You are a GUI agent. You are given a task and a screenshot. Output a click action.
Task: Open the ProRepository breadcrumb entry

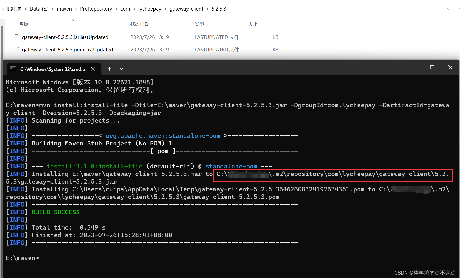click(x=96, y=8)
